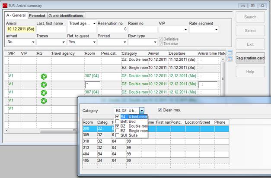Click the Select button
The width and height of the screenshot is (271, 178).
(250, 31)
